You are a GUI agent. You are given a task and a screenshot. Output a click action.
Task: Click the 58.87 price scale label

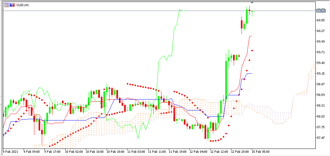click(321, 84)
